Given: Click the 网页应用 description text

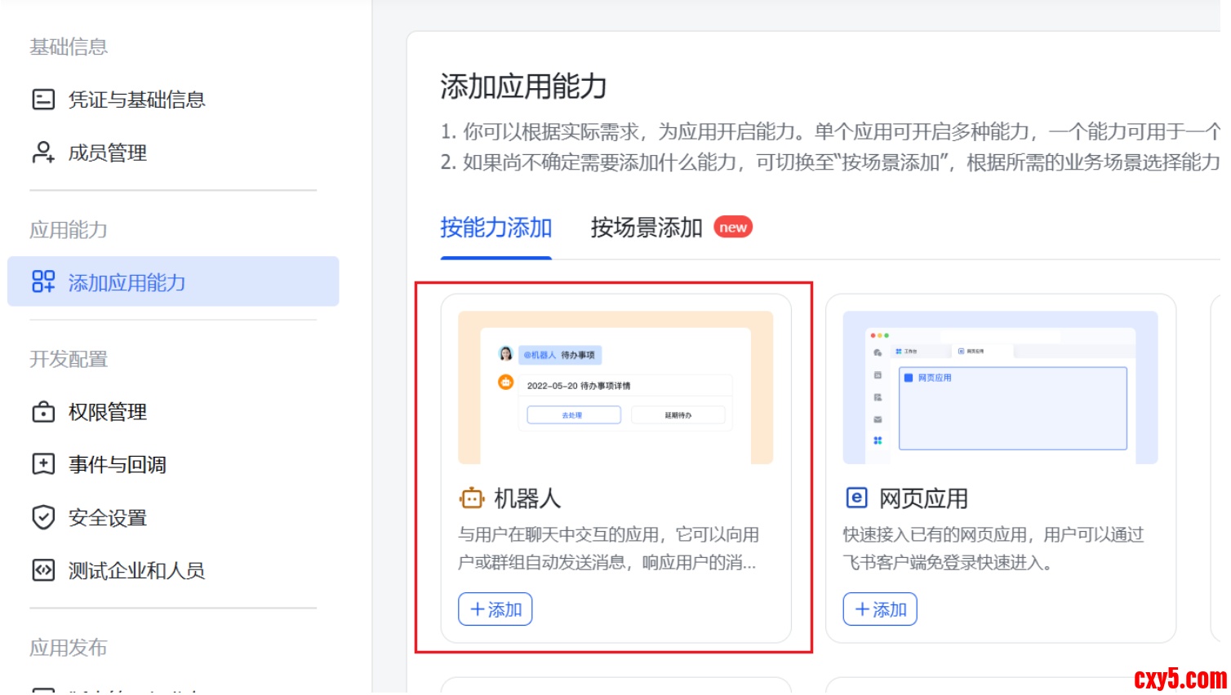Looking at the screenshot, I should click(993, 548).
